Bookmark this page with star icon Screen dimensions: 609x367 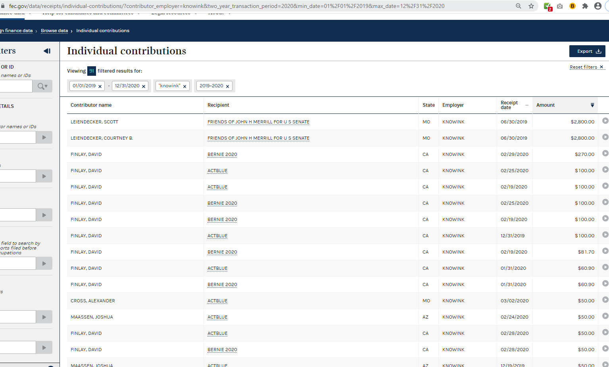click(x=531, y=6)
